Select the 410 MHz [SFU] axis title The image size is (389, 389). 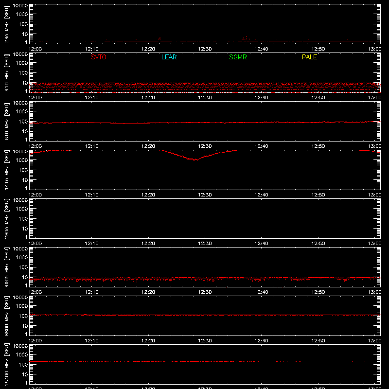[x=6, y=73]
